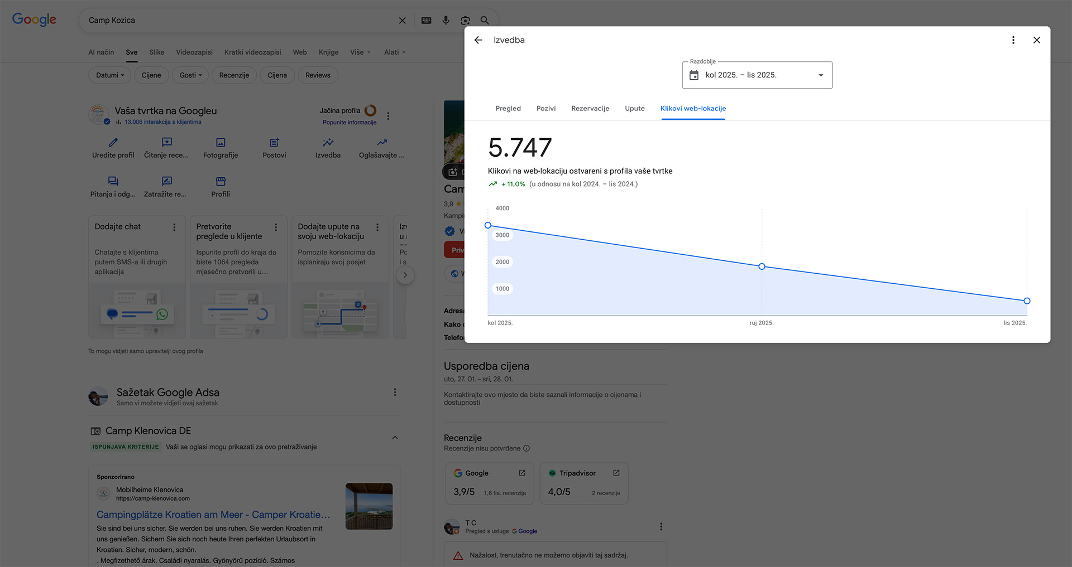Image resolution: width=1072 pixels, height=567 pixels.
Task: Open the Popunite informacije link
Action: 349,123
